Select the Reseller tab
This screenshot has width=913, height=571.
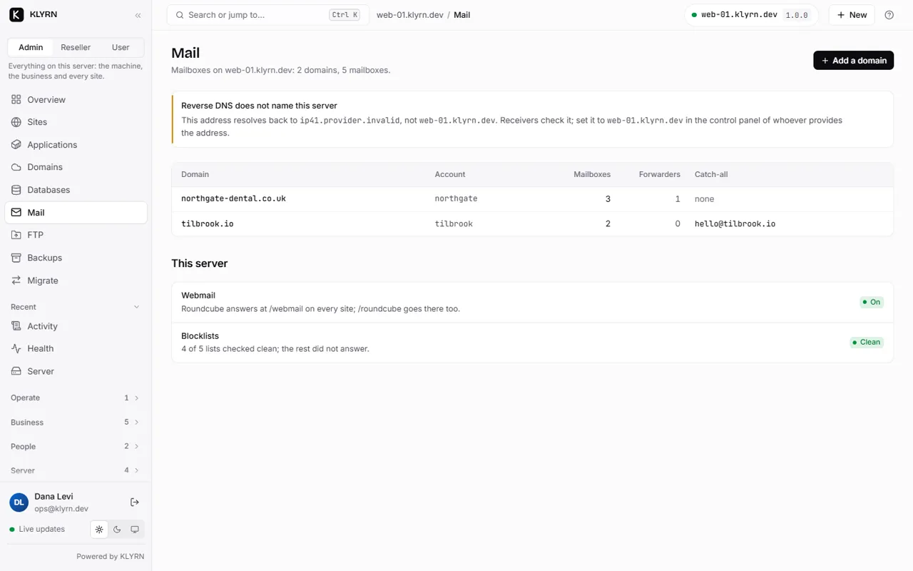click(76, 47)
